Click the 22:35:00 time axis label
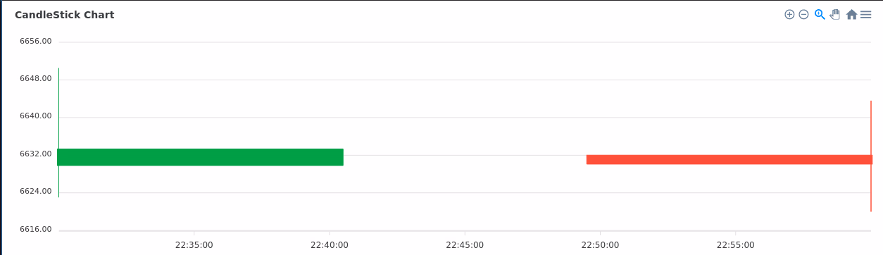Viewport: 883px width, 255px height. point(194,245)
